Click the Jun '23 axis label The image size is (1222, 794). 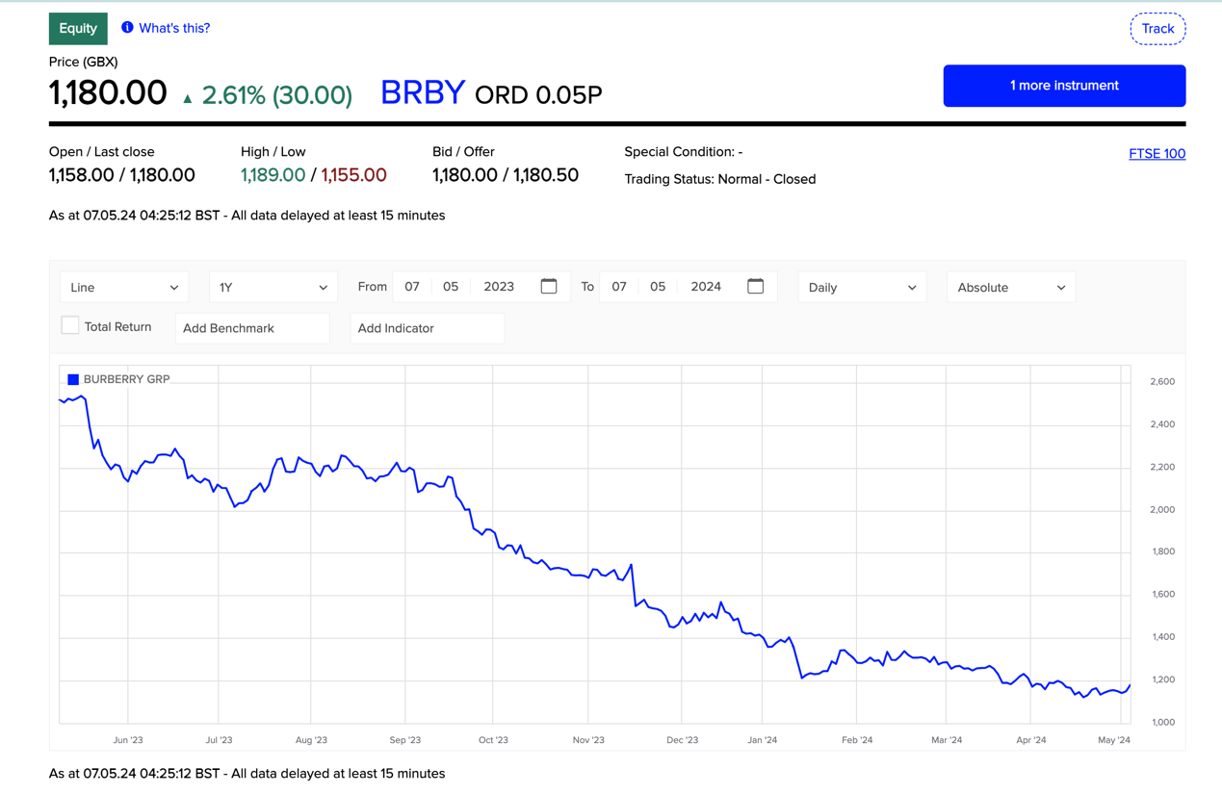click(x=128, y=740)
